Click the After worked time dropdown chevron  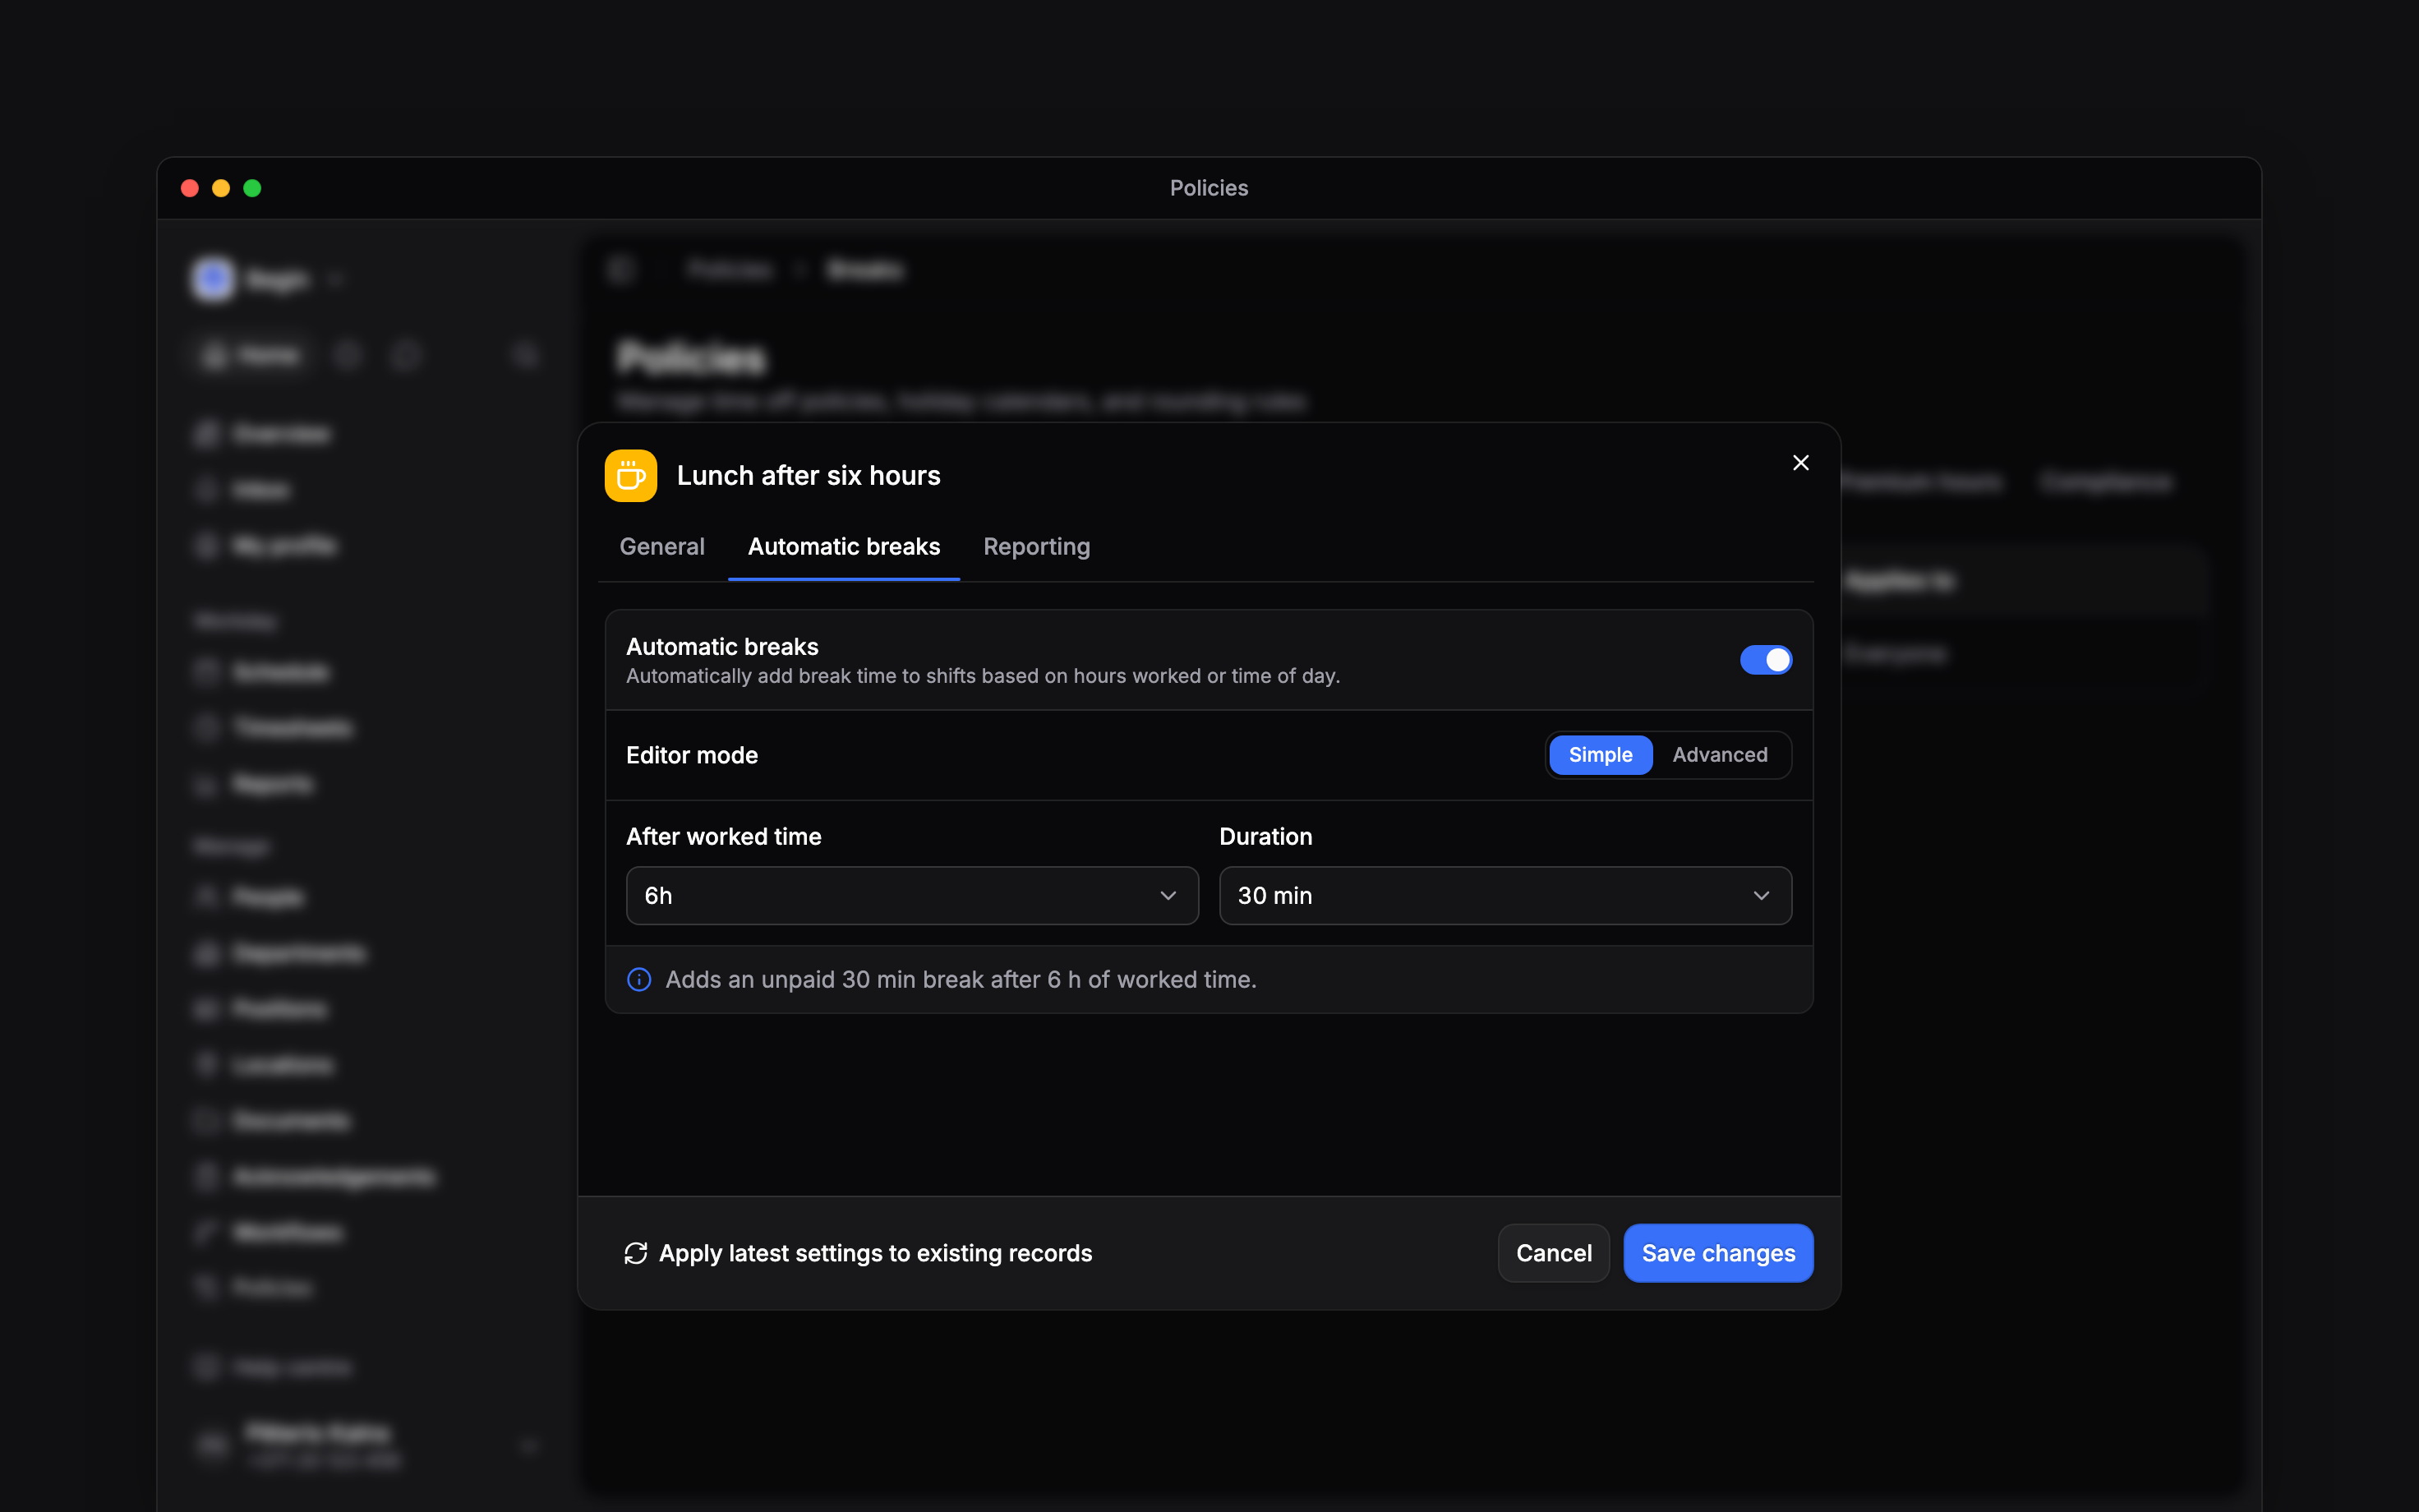[x=1168, y=895]
